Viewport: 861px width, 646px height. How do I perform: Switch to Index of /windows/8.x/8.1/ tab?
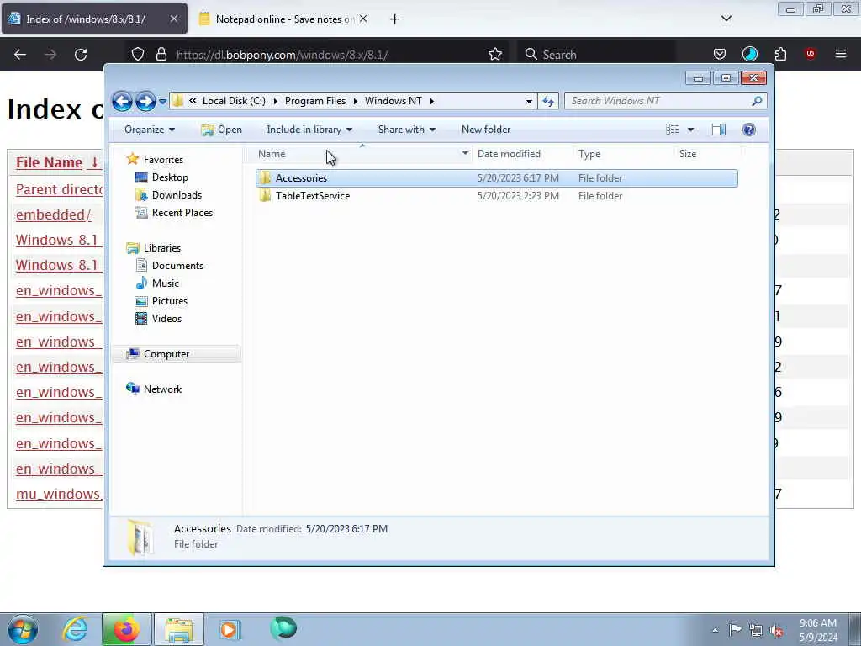(94, 19)
